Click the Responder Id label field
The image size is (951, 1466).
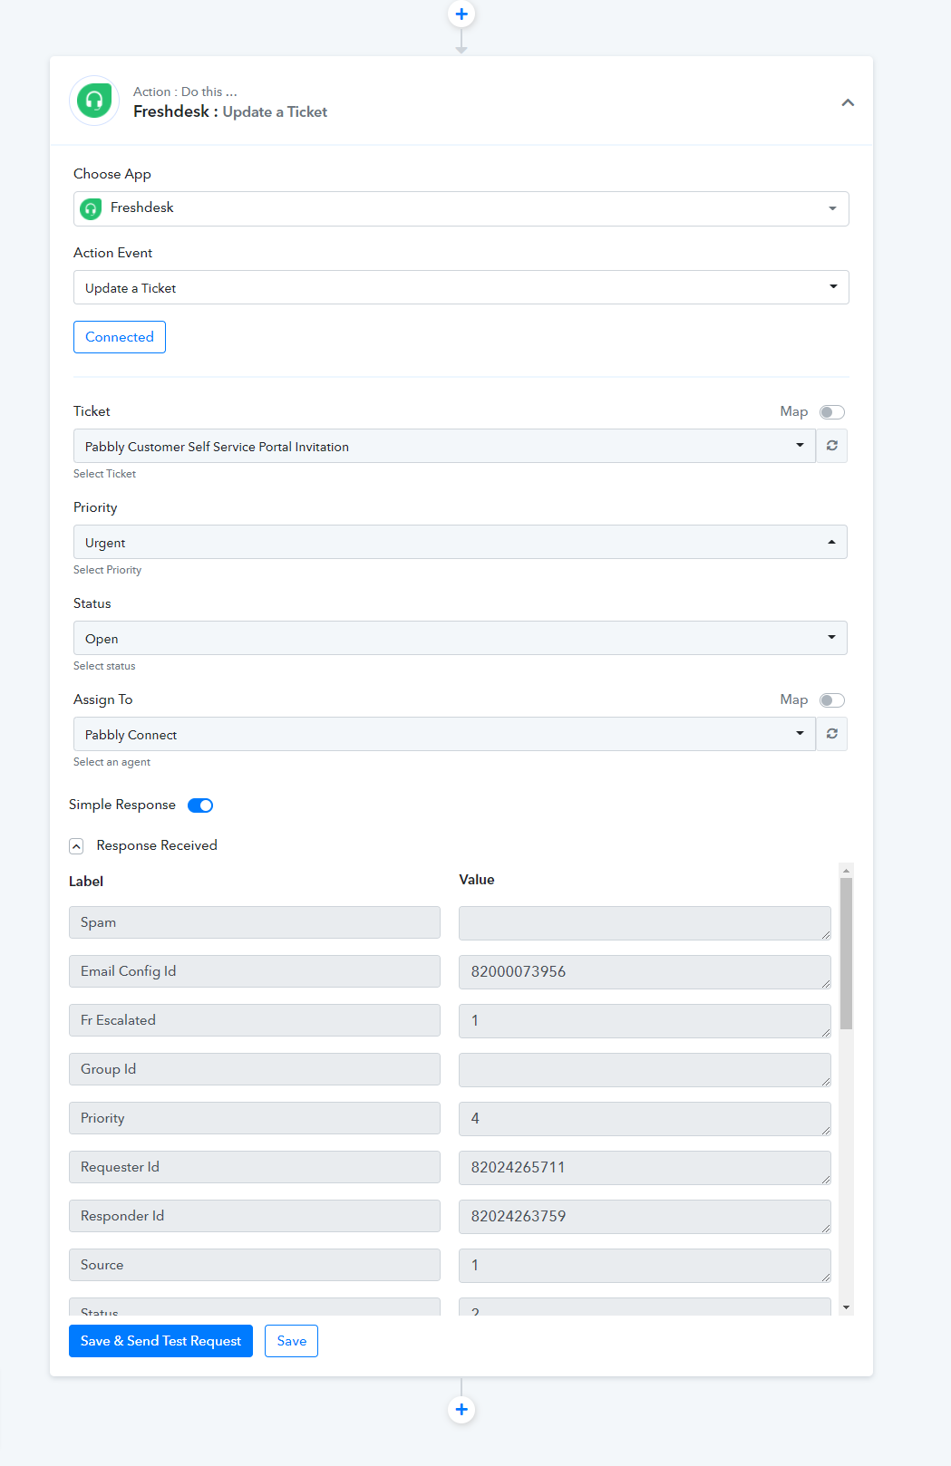(255, 1216)
